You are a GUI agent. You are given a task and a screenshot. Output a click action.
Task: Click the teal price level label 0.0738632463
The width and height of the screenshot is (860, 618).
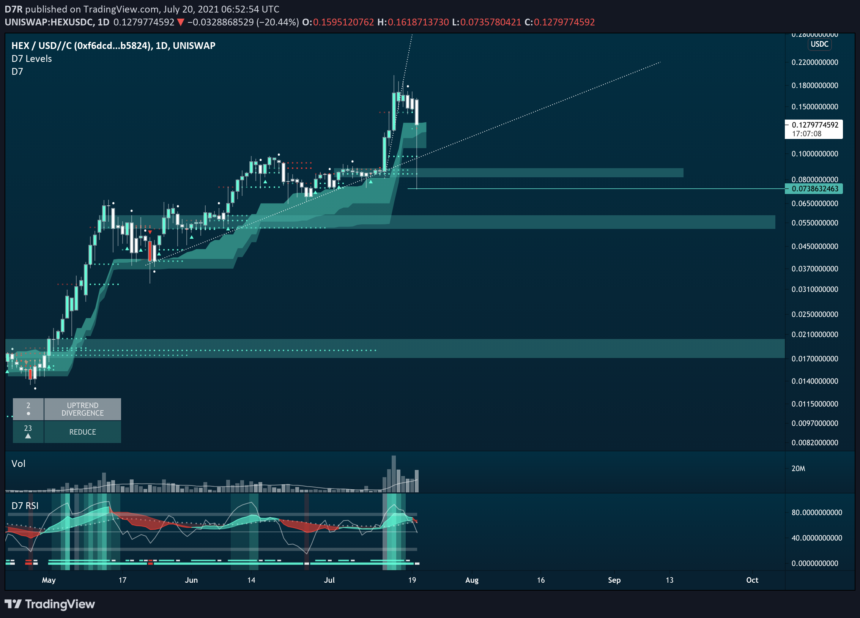[814, 189]
